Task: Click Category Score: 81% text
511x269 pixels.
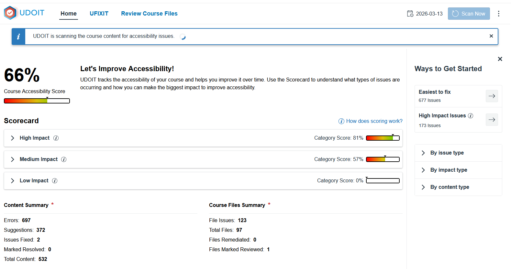Action: pos(339,138)
